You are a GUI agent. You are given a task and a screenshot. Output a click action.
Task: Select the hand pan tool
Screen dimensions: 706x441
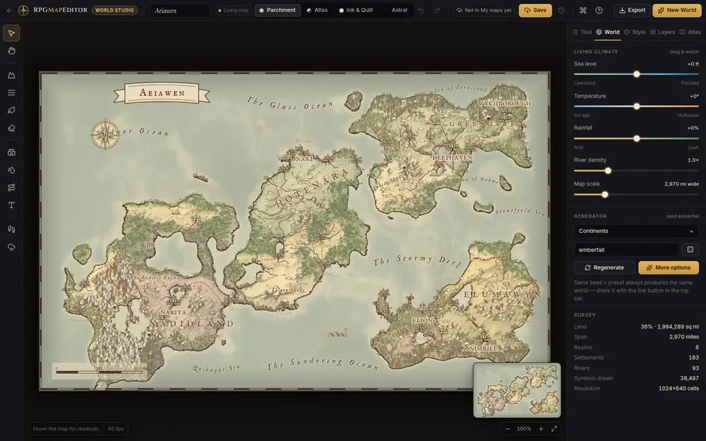coord(11,51)
